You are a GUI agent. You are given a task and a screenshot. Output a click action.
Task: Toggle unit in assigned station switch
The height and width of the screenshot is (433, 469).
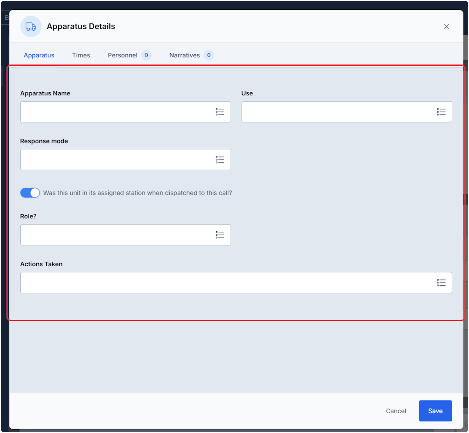click(x=30, y=193)
